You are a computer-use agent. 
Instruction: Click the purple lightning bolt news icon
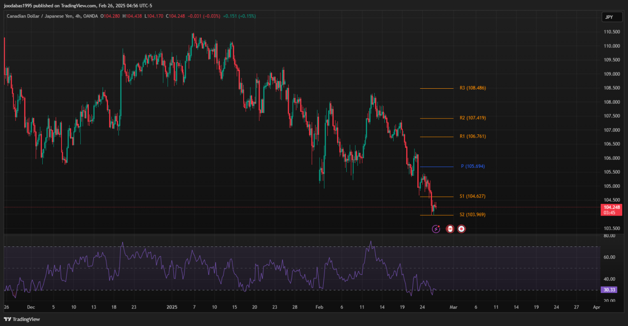(x=436, y=229)
